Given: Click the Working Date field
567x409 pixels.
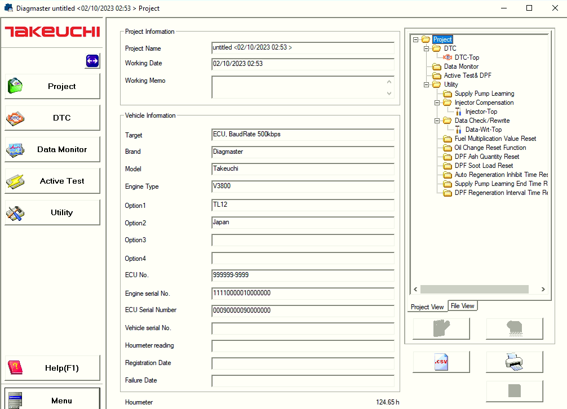Looking at the screenshot, I should click(303, 64).
